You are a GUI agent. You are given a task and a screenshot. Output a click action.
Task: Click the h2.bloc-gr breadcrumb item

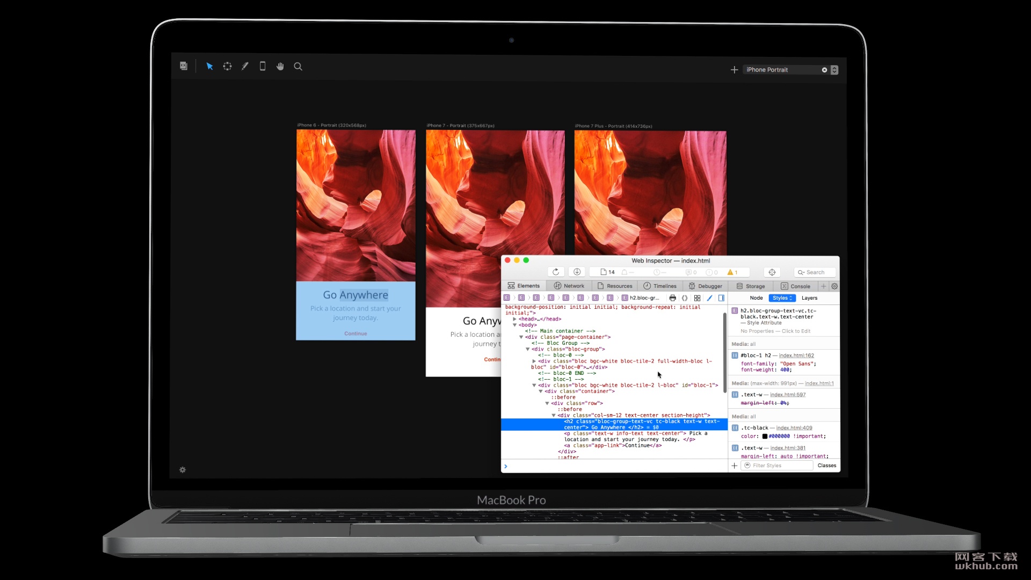(640, 298)
